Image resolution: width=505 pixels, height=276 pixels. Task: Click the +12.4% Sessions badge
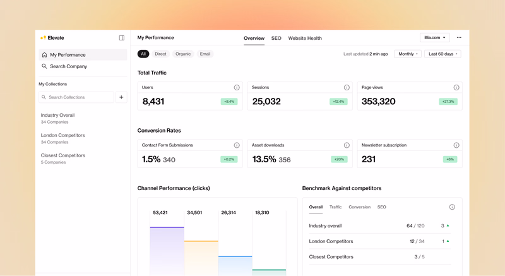pyautogui.click(x=338, y=102)
